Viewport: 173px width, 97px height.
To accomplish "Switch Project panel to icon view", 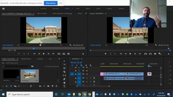I will [x=11, y=86].
